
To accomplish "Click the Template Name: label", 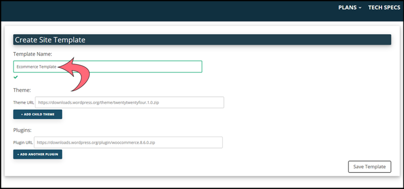I will coord(33,54).
